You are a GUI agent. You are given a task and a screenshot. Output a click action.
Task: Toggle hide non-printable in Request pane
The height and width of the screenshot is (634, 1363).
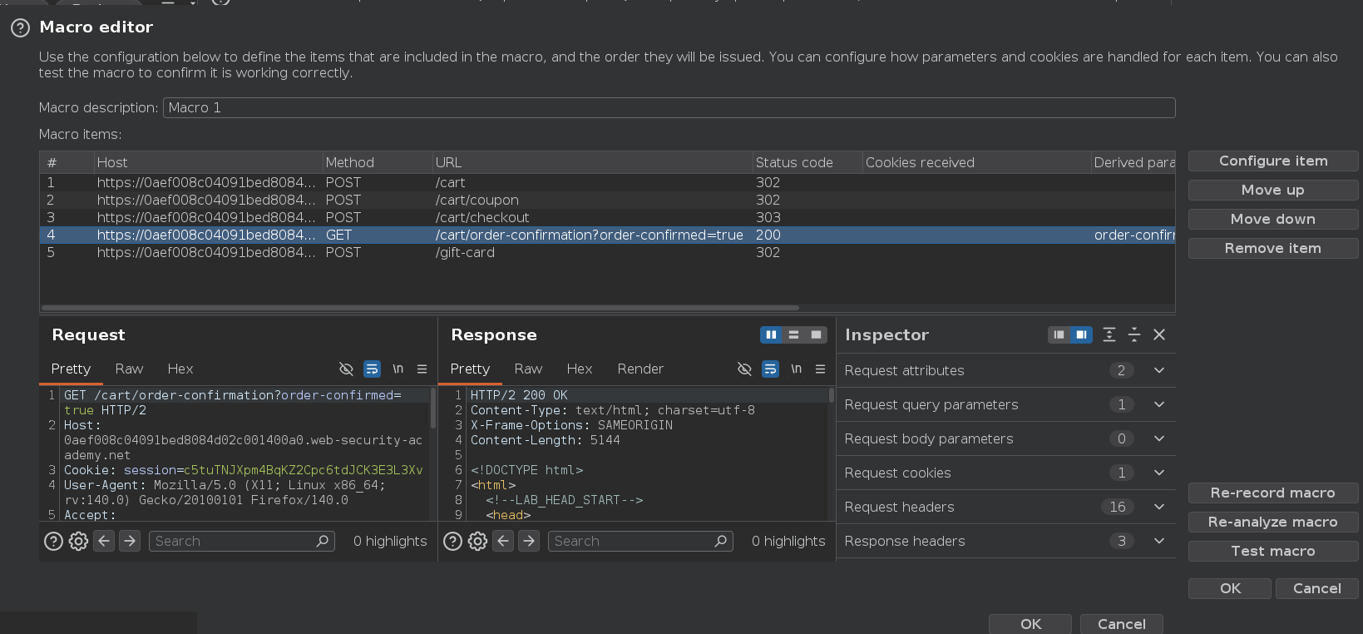[347, 369]
